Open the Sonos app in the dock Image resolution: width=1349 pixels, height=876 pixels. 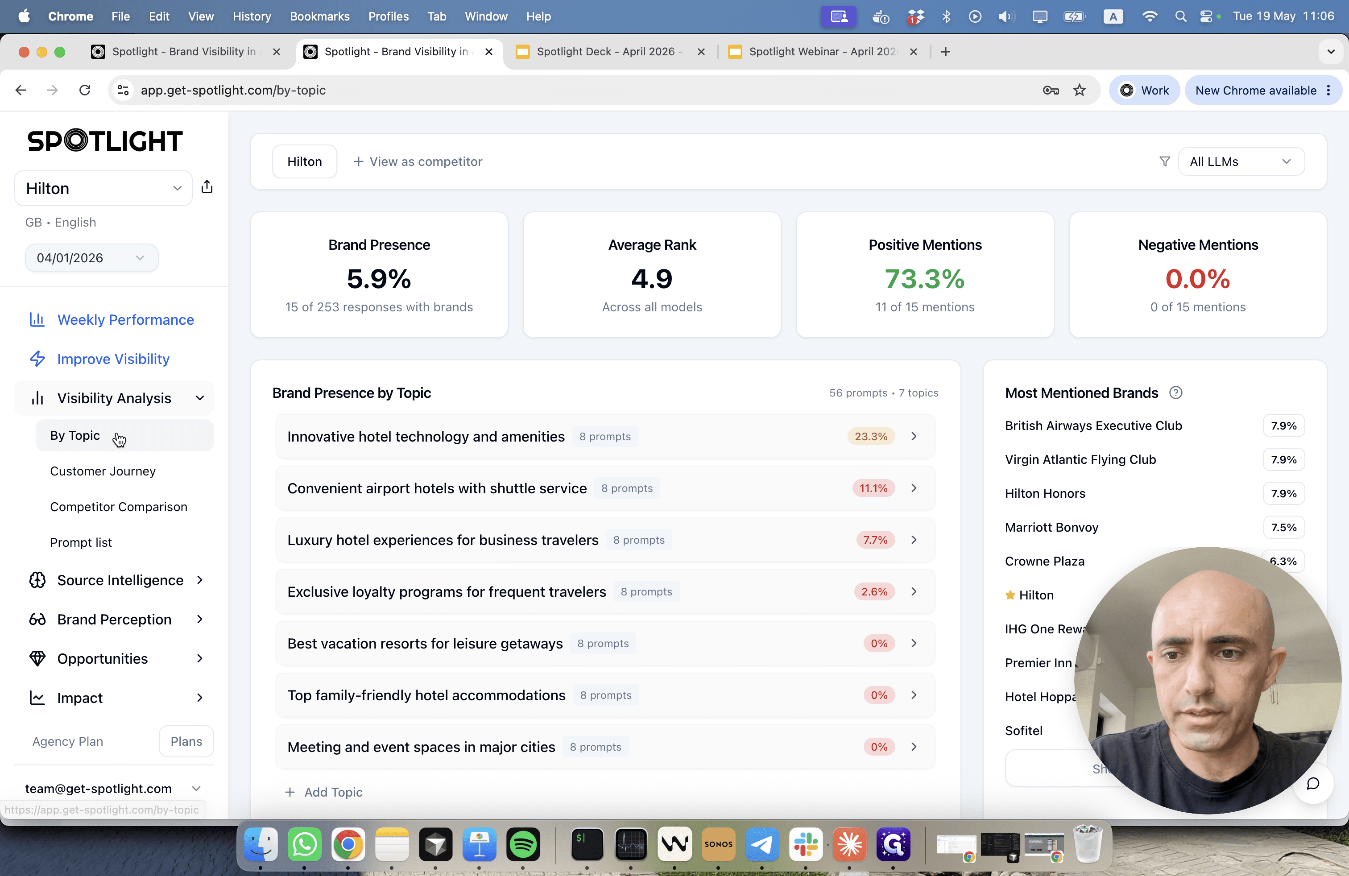[718, 844]
